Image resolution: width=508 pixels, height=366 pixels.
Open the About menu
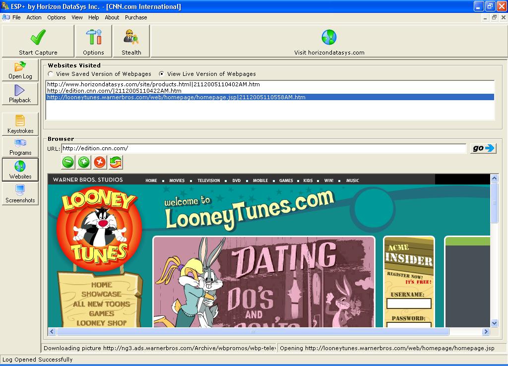click(112, 17)
